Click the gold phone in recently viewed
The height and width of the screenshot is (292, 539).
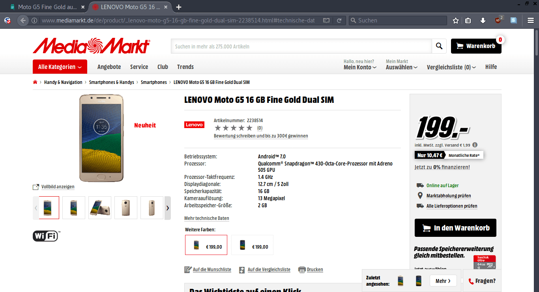[x=401, y=281]
